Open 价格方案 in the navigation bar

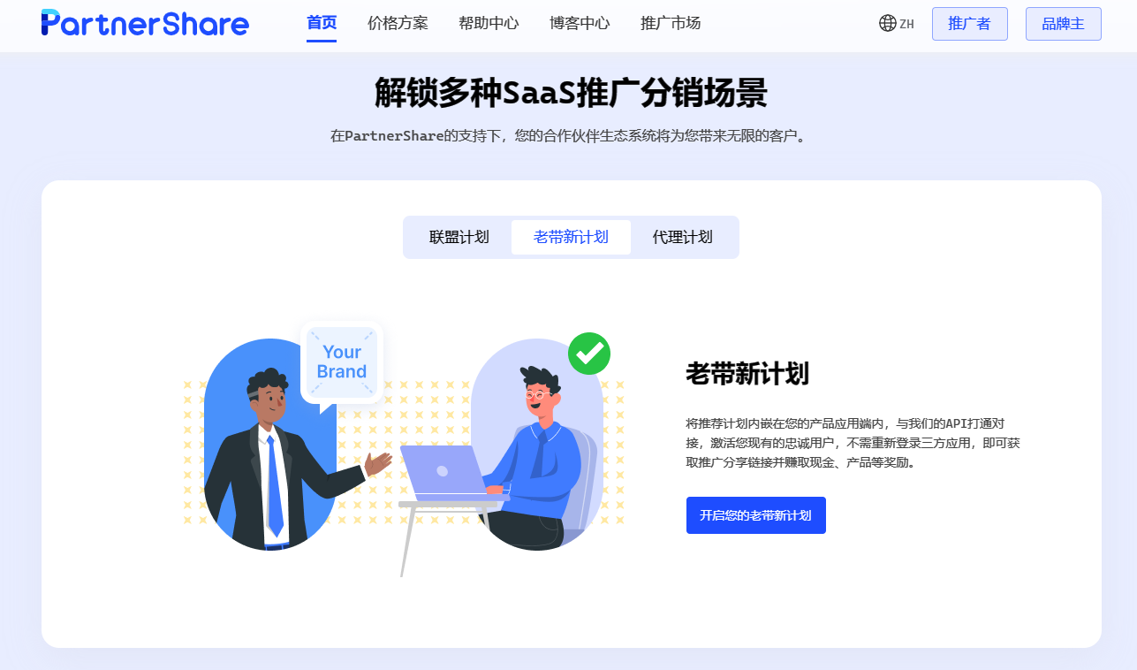pos(398,23)
